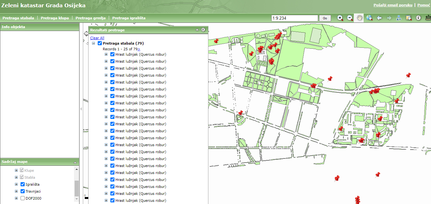The width and height of the screenshot is (431, 204).
Task: Collapse the Pretraga stabala results group
Action: pos(94,43)
